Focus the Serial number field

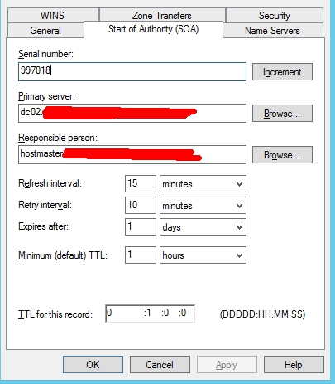(132, 71)
